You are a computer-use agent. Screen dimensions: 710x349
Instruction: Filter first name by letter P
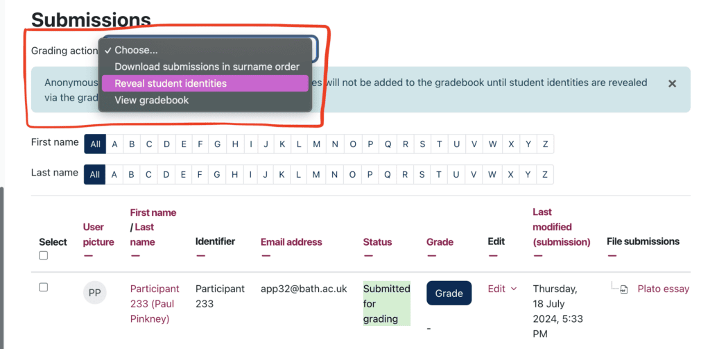point(371,144)
